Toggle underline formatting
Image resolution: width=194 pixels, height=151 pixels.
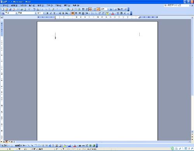pyautogui.click(x=54, y=13)
